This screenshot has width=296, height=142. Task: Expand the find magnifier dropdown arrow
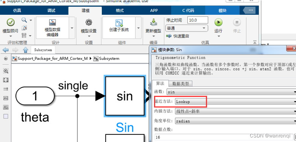[31, 20]
